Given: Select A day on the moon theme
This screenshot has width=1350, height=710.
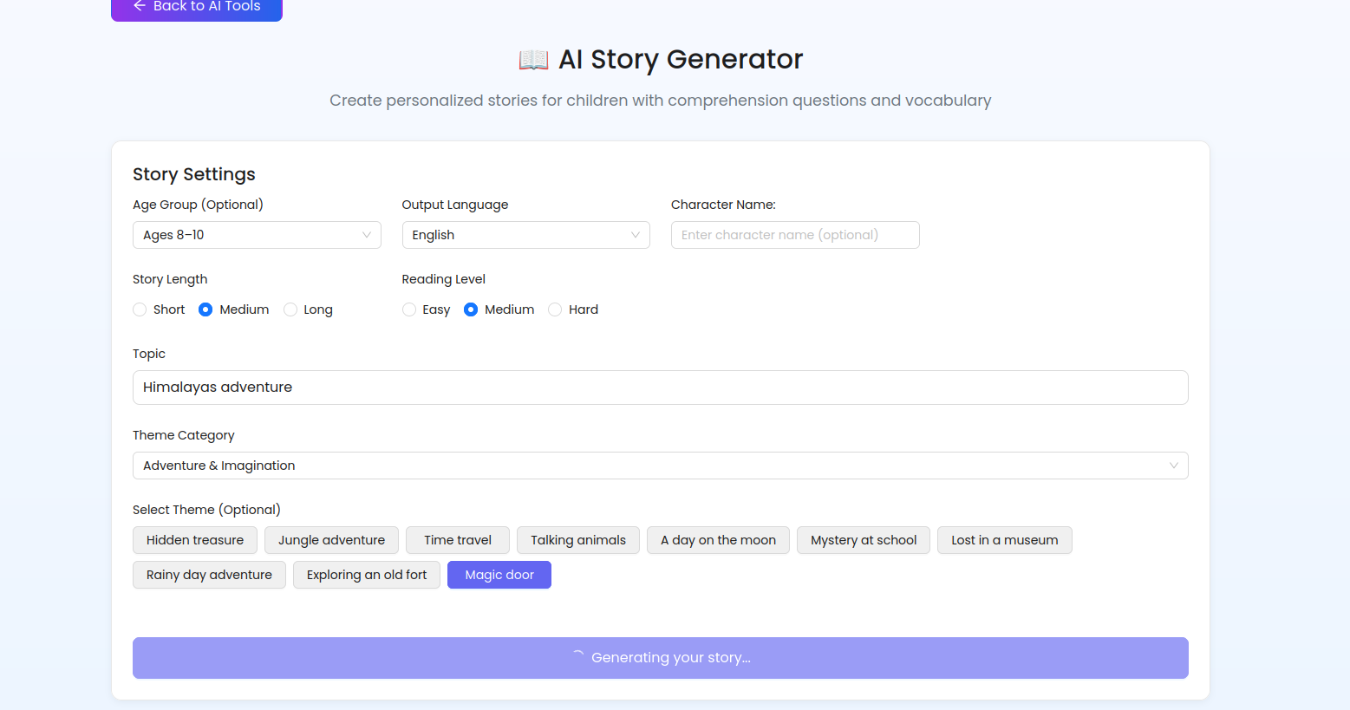Looking at the screenshot, I should 718,540.
